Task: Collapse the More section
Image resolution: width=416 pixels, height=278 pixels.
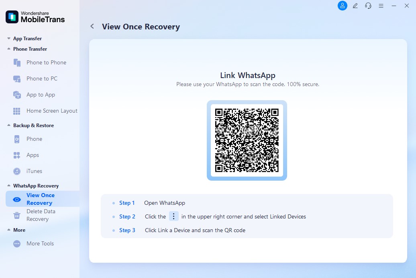Action: pyautogui.click(x=9, y=230)
